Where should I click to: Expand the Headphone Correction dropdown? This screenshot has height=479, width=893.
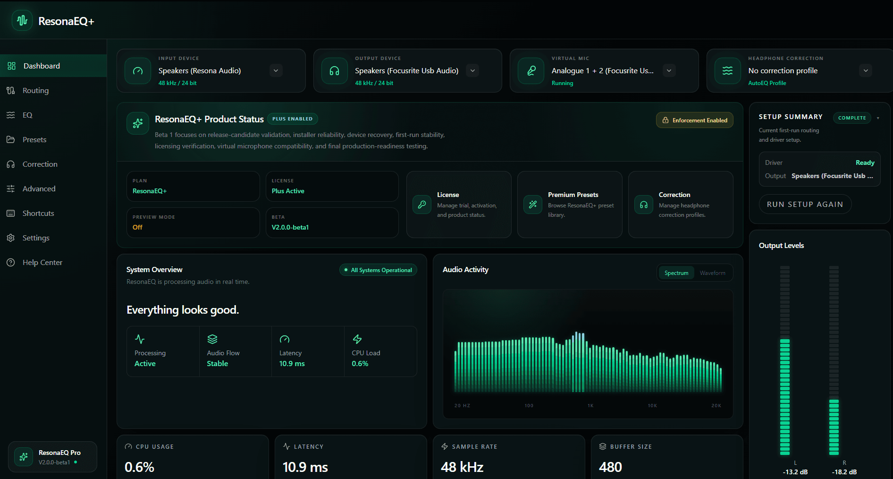pos(866,71)
